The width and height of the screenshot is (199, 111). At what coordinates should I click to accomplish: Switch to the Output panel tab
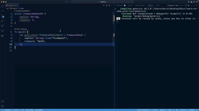[130, 6]
